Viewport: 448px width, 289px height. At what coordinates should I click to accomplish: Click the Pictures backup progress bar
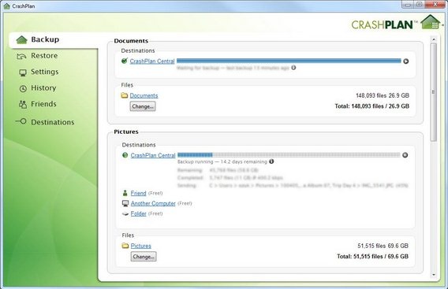point(289,155)
